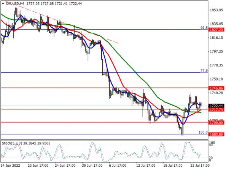Image resolution: width=226 pixels, height=169 pixels.
Task: Click the 77.5 Fibonacci level label
Action: point(204,71)
